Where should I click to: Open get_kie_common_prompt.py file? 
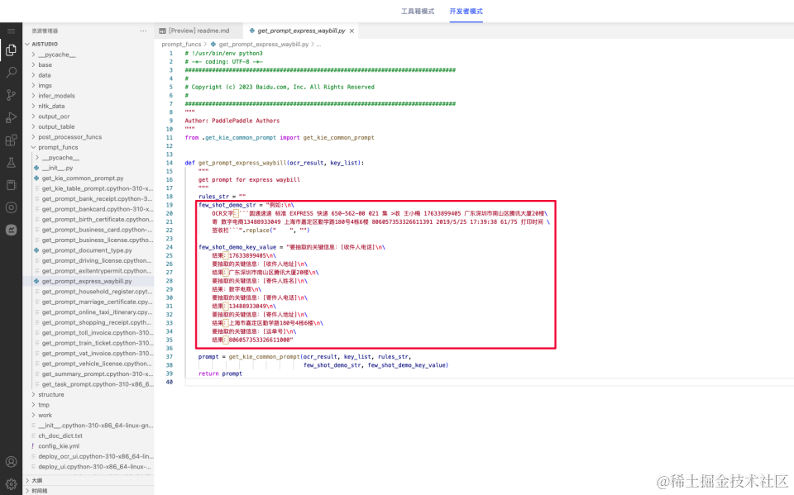83,178
